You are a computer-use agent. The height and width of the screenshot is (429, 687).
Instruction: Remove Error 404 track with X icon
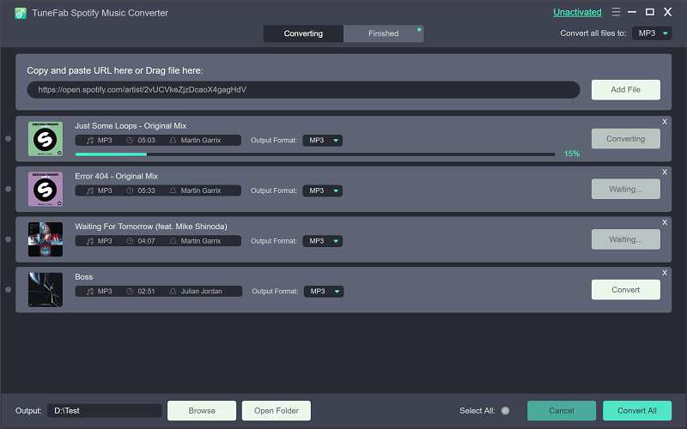[x=664, y=172]
